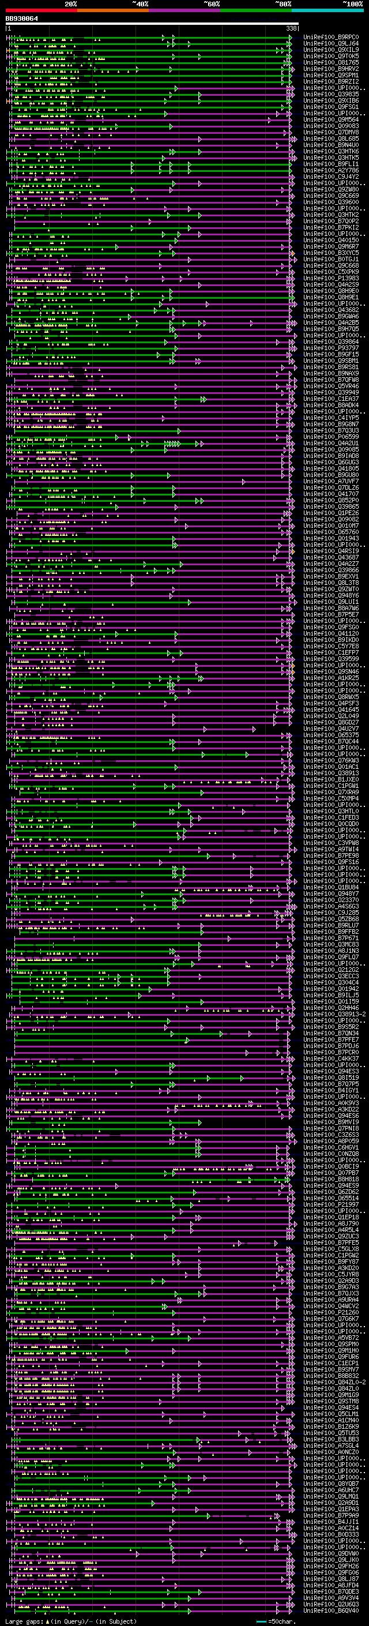Select the UniRef100_B3XYC5 label
The image size is (369, 1626).
click(x=331, y=253)
